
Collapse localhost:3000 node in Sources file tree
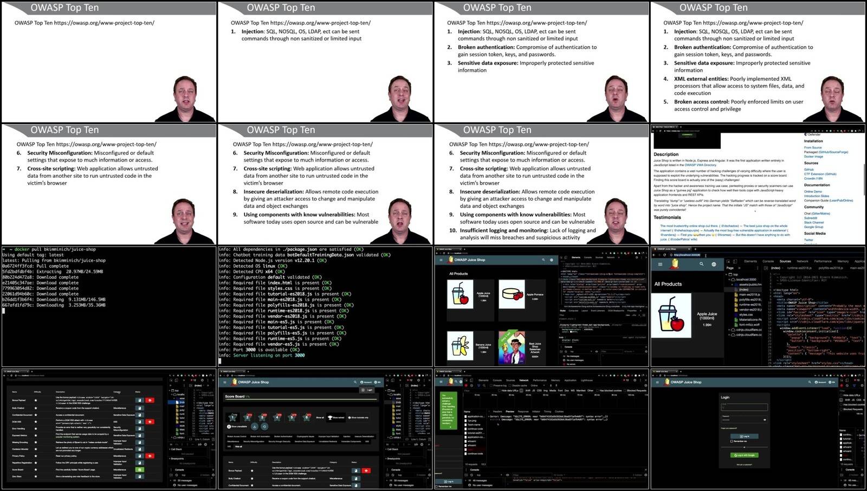click(x=730, y=279)
